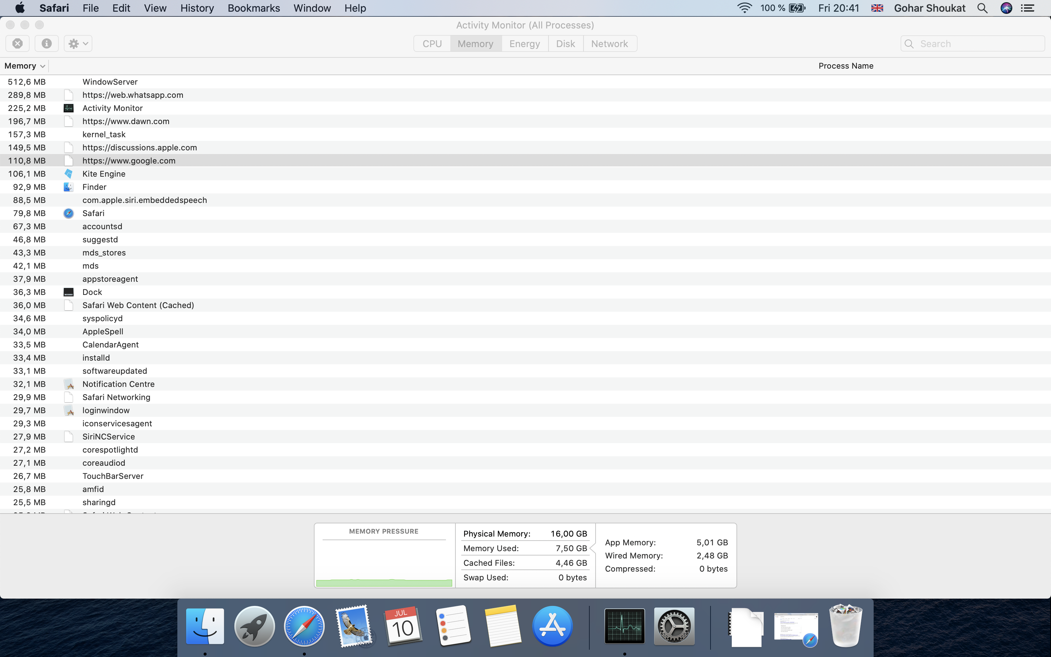Open Spotlight search magnifier in menu bar
Screen dimensions: 1051x657
click(x=982, y=8)
